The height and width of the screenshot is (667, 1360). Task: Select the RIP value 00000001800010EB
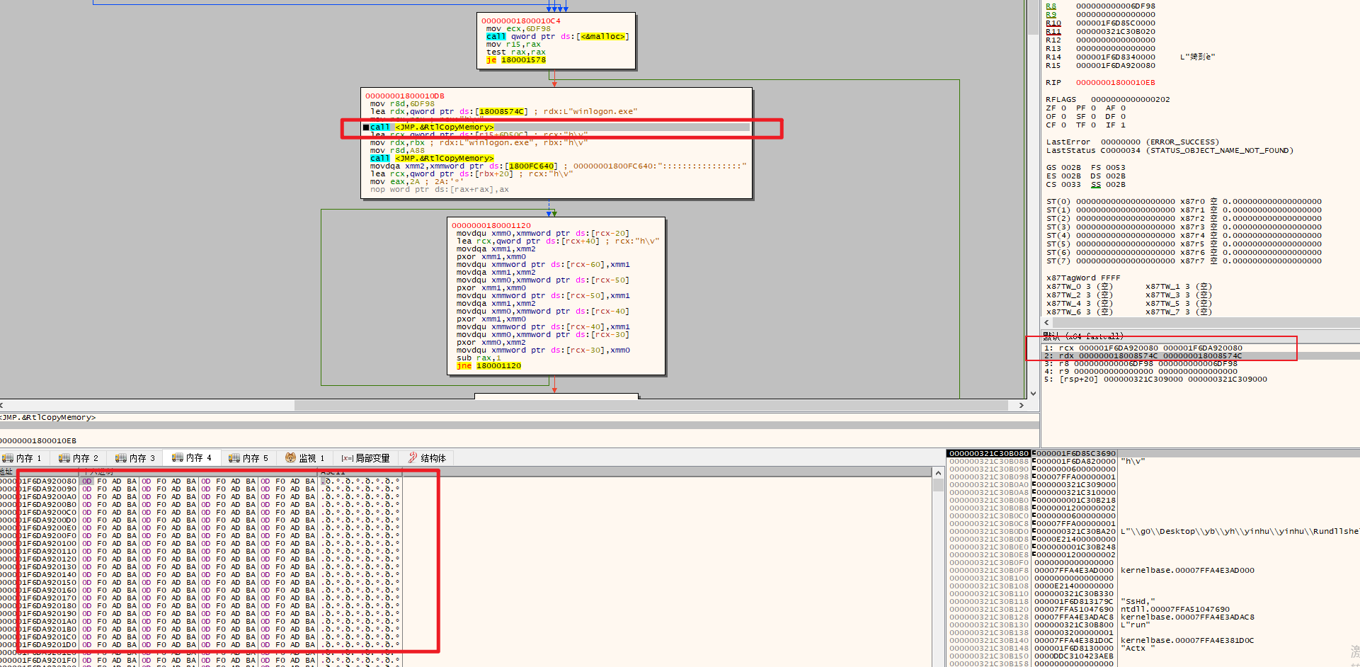[1116, 83]
